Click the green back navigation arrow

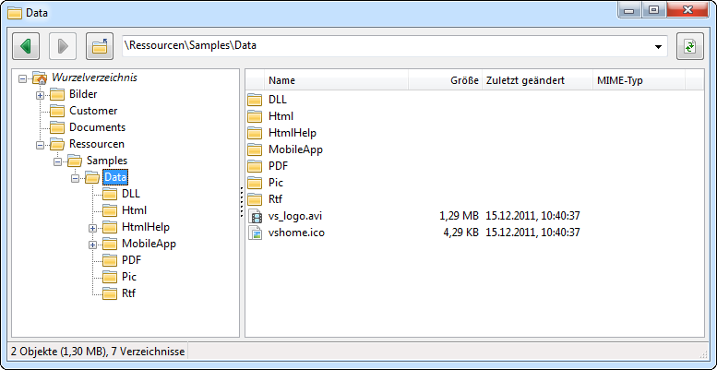point(28,46)
